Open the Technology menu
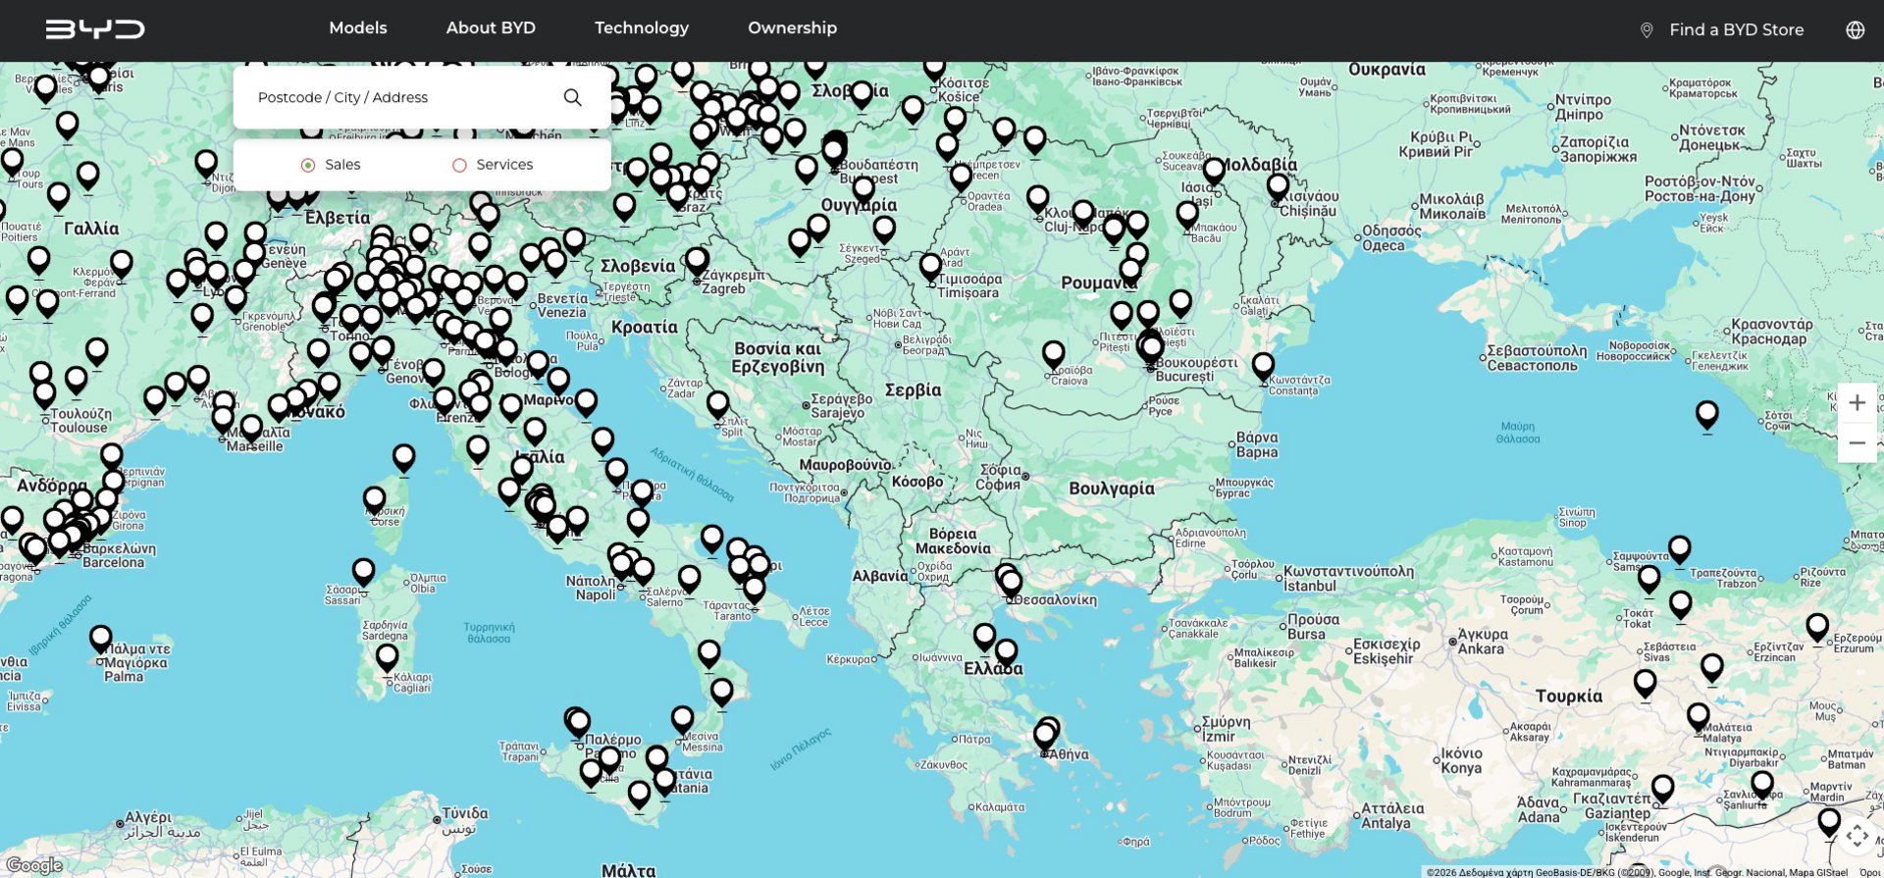This screenshot has height=878, width=1884. [641, 28]
